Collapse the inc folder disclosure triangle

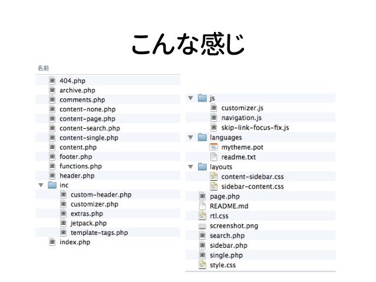tap(41, 185)
